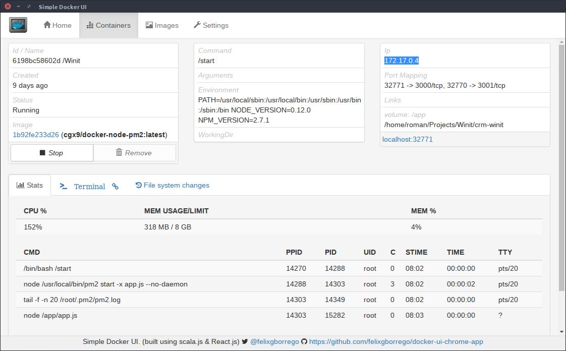Click the 'node /app/app.js' process row
566x351 pixels.
click(279, 315)
